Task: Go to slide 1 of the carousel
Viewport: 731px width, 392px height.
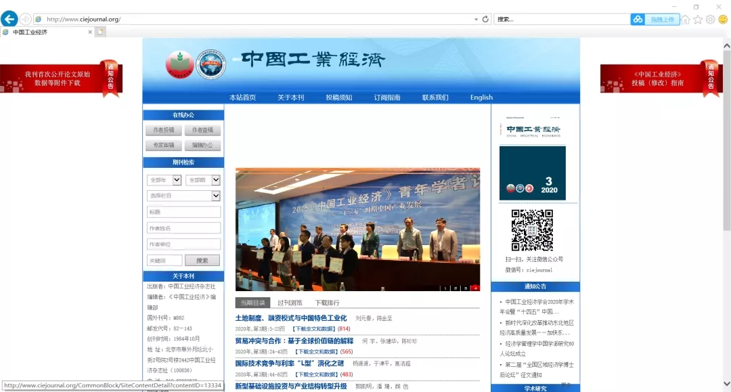Action: (x=445, y=288)
